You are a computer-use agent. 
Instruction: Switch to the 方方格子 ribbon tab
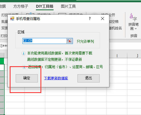[x=21, y=6]
